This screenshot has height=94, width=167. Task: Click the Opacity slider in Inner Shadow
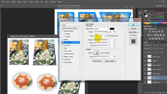click(101, 32)
